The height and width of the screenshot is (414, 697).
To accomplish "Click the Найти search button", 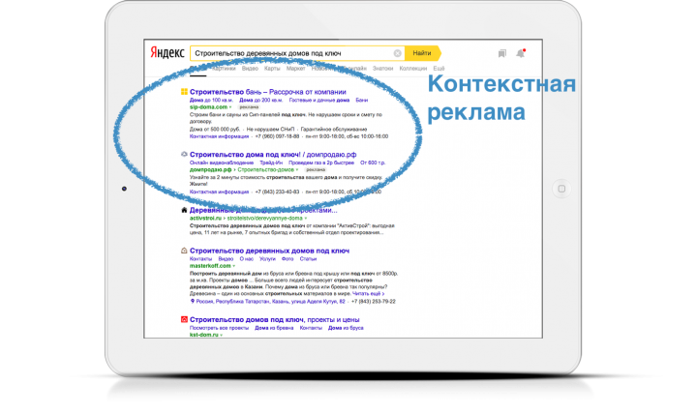I will coord(422,53).
